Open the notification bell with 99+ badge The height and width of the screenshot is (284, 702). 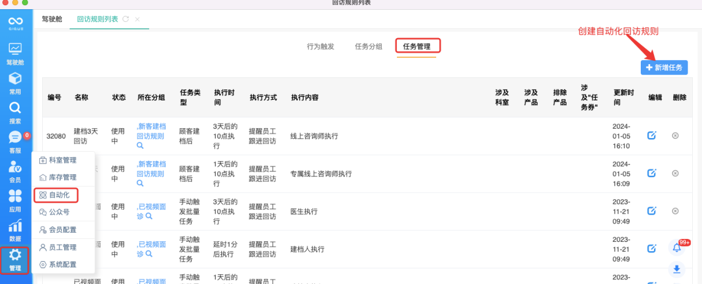(677, 248)
